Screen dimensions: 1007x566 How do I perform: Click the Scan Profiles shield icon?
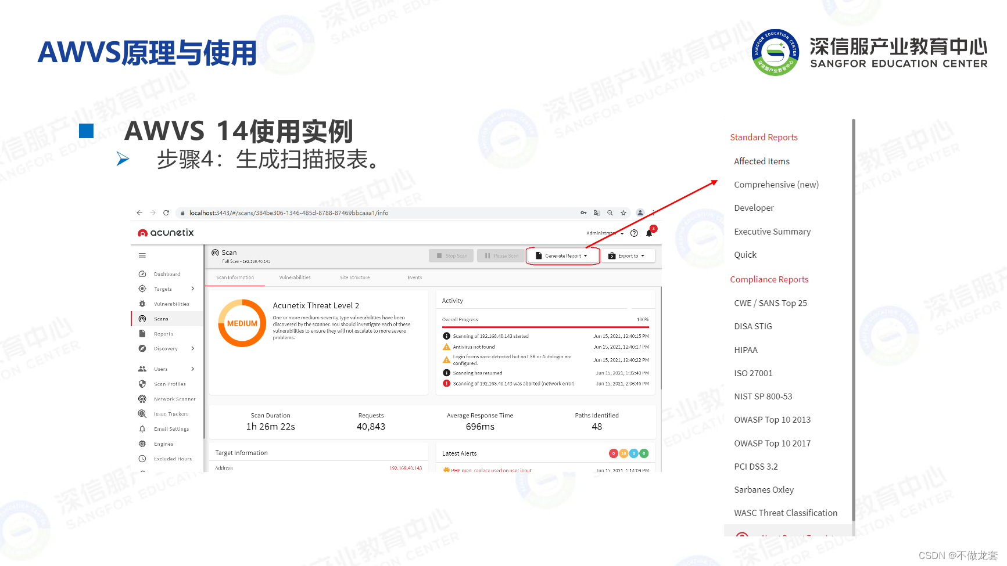click(142, 384)
